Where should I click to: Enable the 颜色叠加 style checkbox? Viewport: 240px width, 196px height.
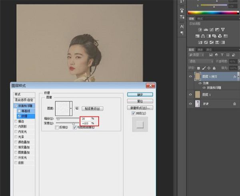16,142
